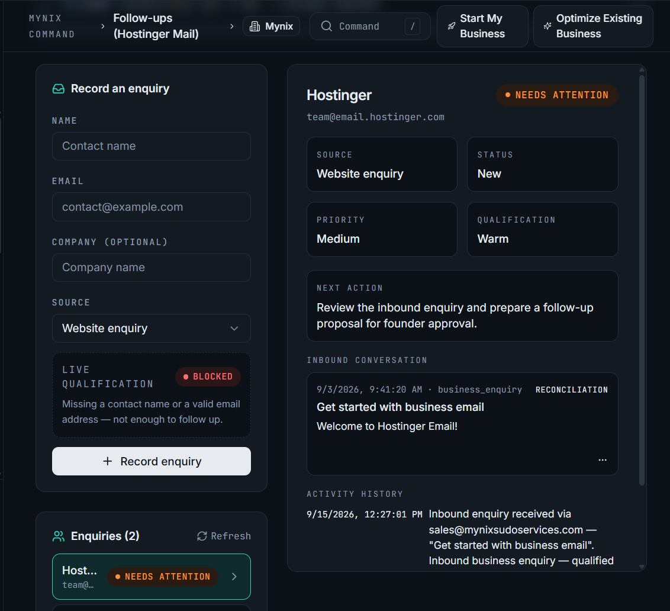Click the Needs Attention badge in enquiry list
The width and height of the screenshot is (670, 611).
(x=163, y=577)
